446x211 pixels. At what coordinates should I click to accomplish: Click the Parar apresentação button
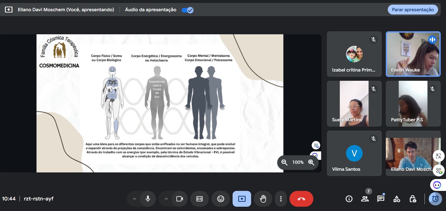pyautogui.click(x=413, y=10)
